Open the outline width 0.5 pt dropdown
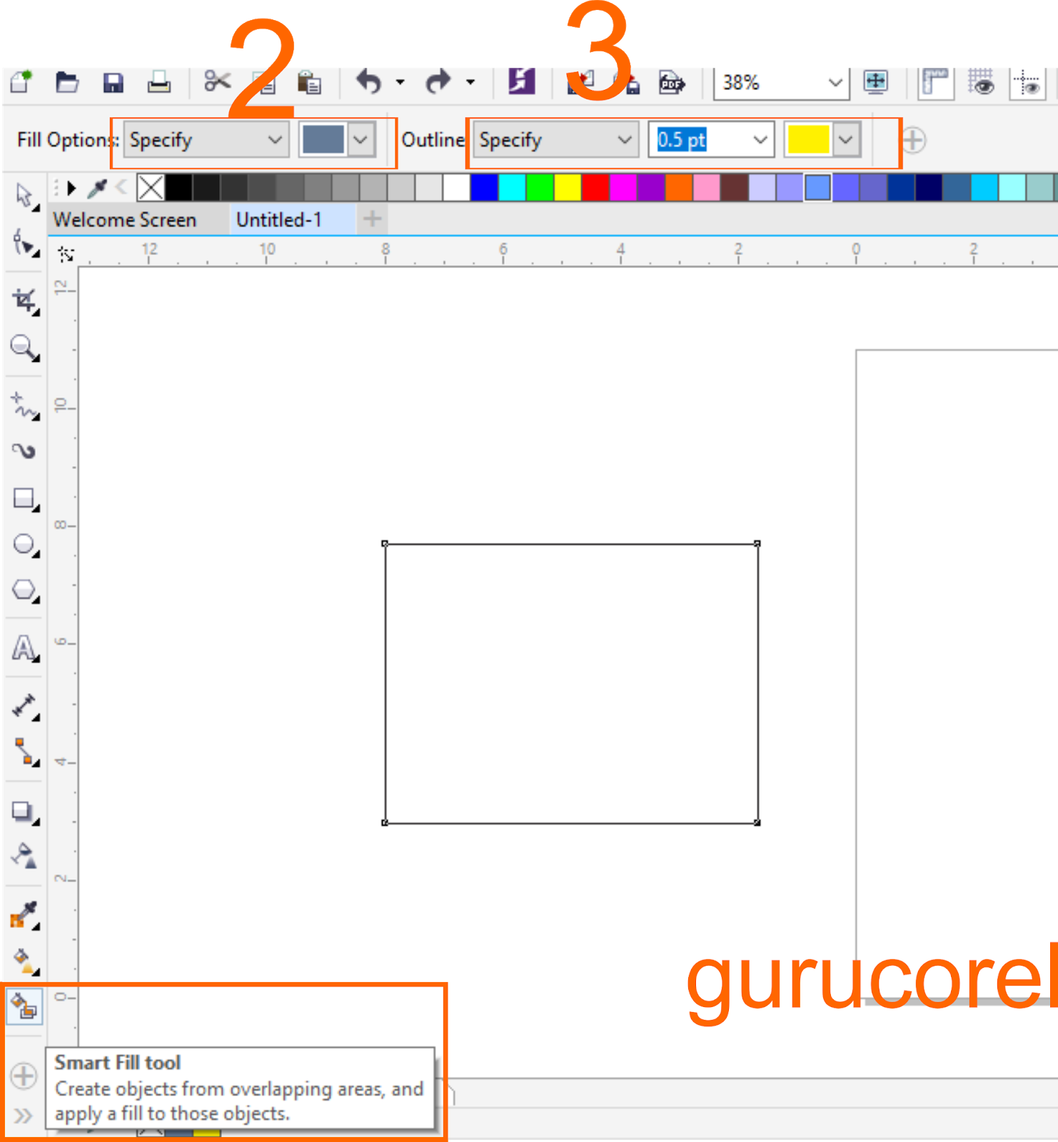This screenshot has width=1058, height=1142. [x=760, y=140]
